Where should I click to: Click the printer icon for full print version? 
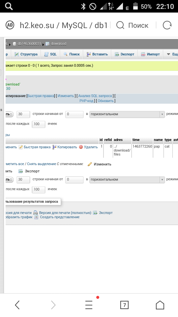pyautogui.click(x=36, y=213)
